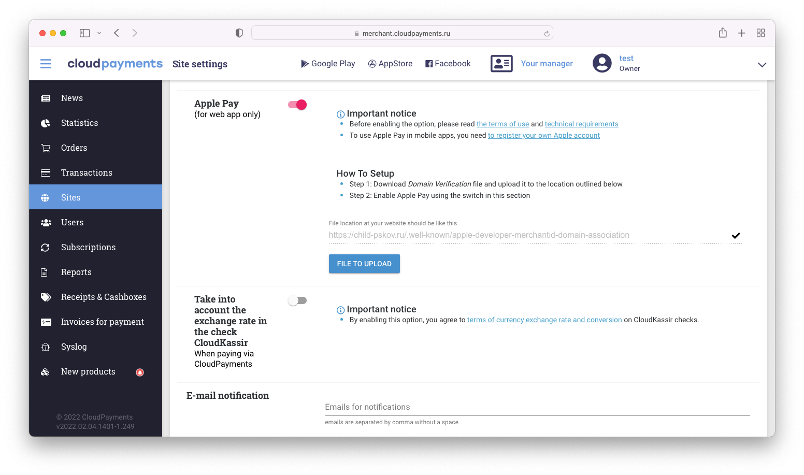
Task: Switch to the Sites section
Action: point(70,197)
